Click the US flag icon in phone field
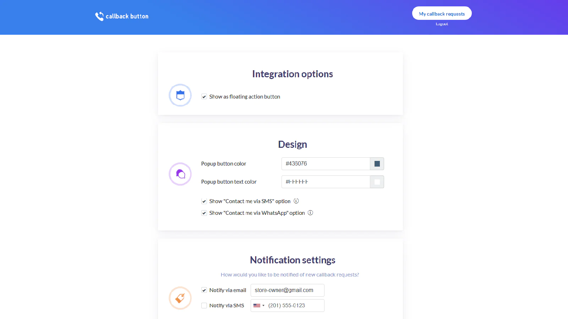 (257, 306)
